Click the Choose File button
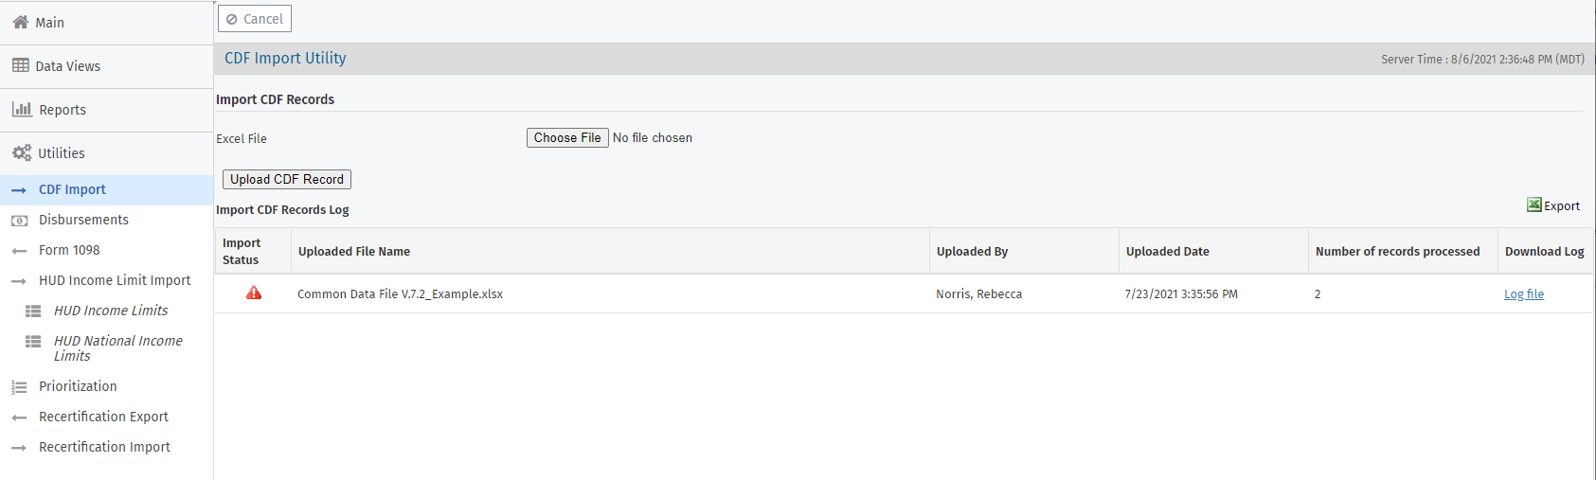The height and width of the screenshot is (480, 1596). 567,137
